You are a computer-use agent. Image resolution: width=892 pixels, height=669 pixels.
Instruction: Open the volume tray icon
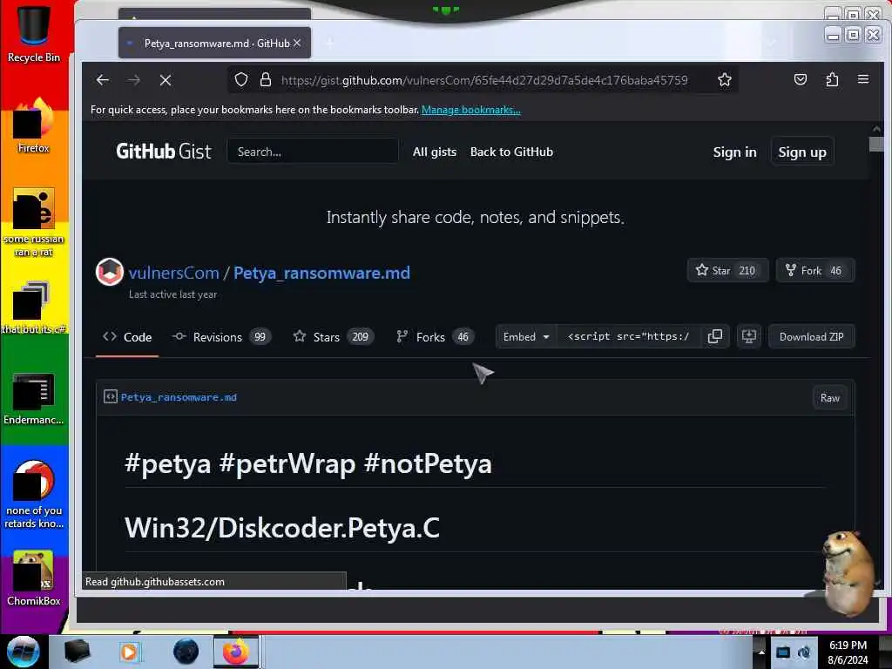[x=804, y=652]
